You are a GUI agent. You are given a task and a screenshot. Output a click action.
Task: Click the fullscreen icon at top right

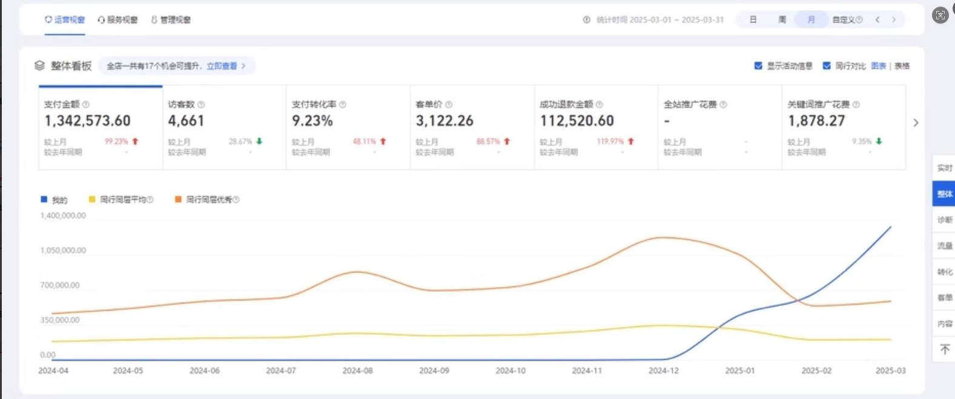[x=940, y=16]
